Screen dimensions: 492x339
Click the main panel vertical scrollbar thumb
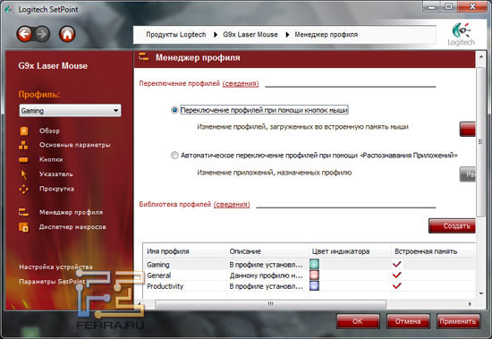[480, 142]
